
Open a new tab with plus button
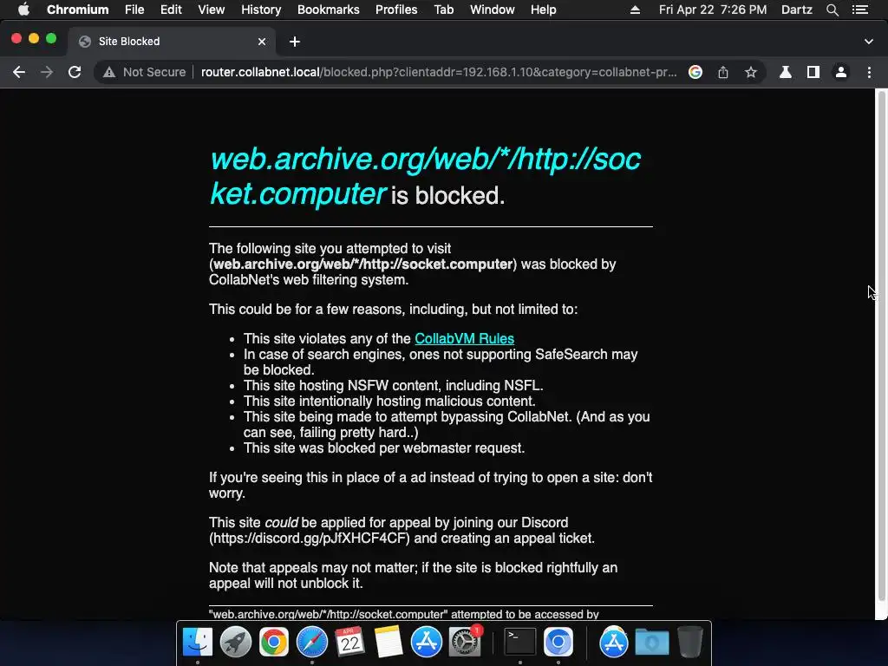(x=295, y=42)
